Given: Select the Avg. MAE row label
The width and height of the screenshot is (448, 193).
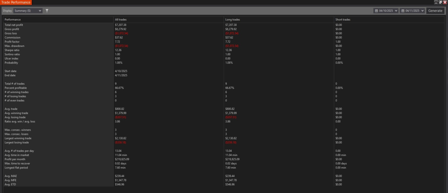Looking at the screenshot, I should 11,176.
